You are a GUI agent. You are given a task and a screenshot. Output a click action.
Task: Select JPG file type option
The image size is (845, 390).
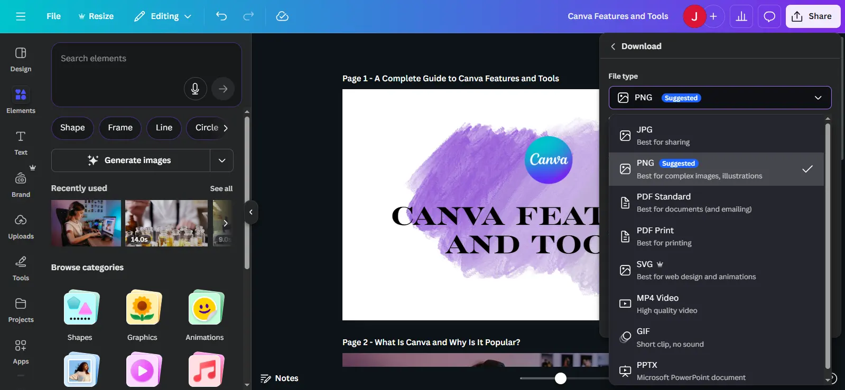tap(716, 136)
